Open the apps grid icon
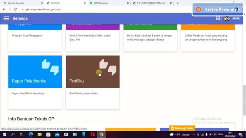 [x=218, y=18]
